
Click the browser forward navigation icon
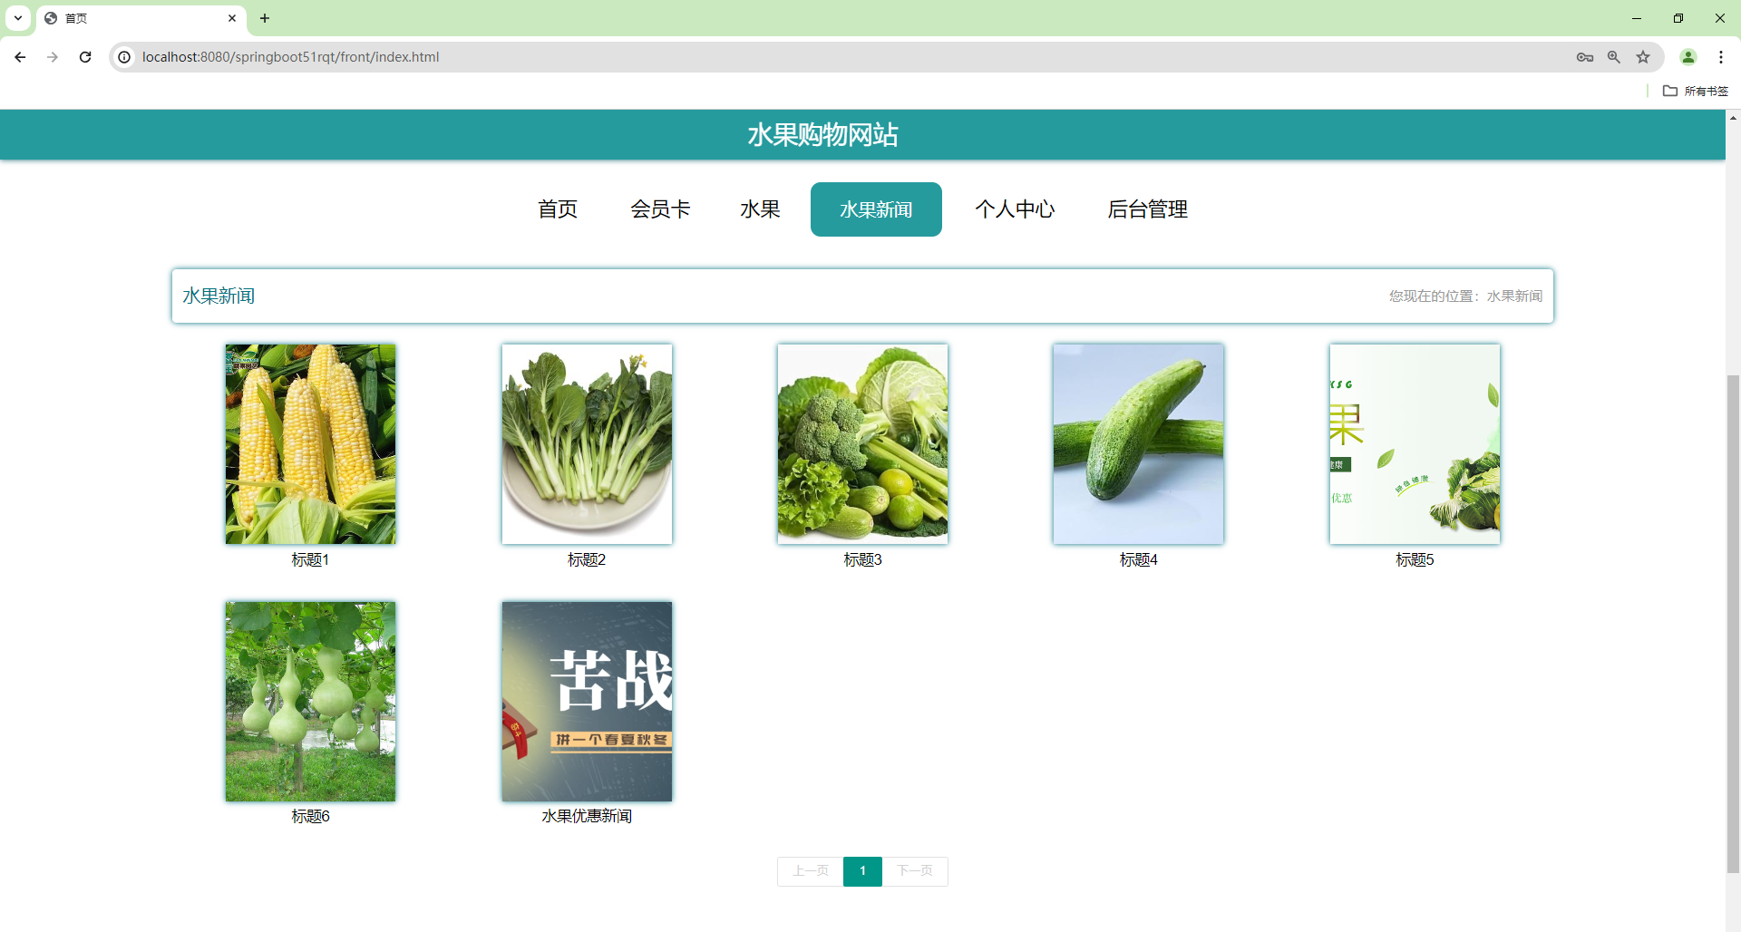(x=53, y=56)
